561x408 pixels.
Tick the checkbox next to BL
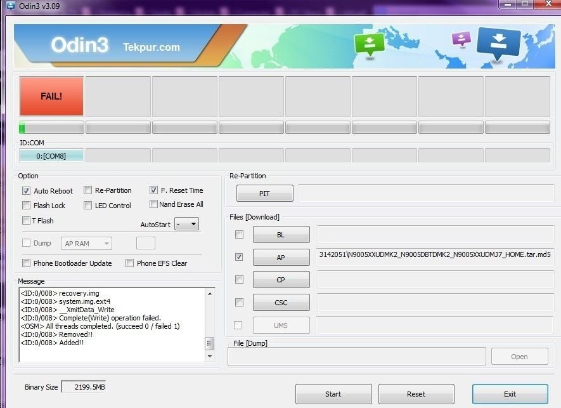click(x=239, y=235)
